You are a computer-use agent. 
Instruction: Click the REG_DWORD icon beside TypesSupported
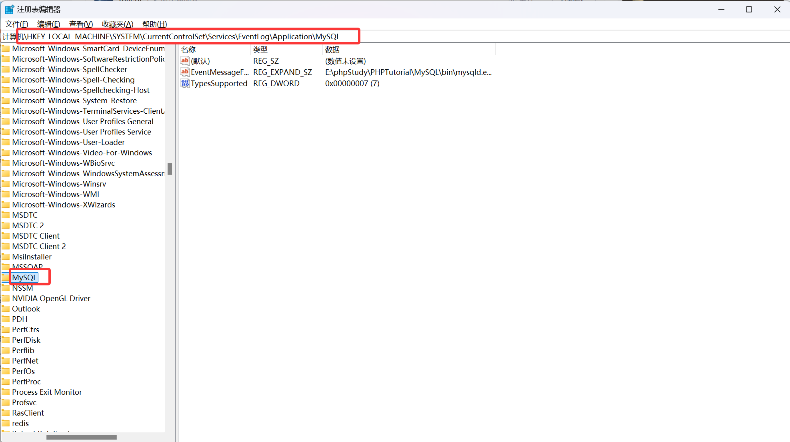[185, 83]
